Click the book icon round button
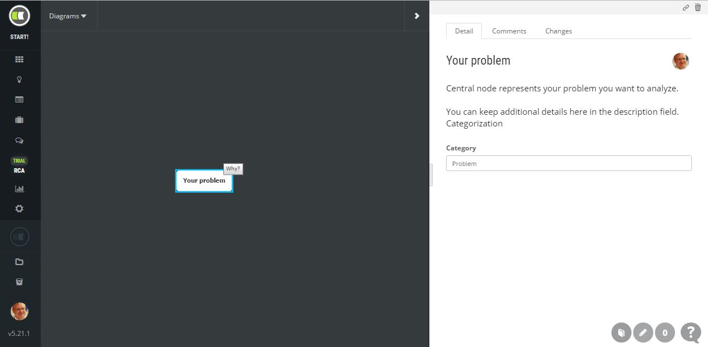708x347 pixels. pyautogui.click(x=621, y=333)
